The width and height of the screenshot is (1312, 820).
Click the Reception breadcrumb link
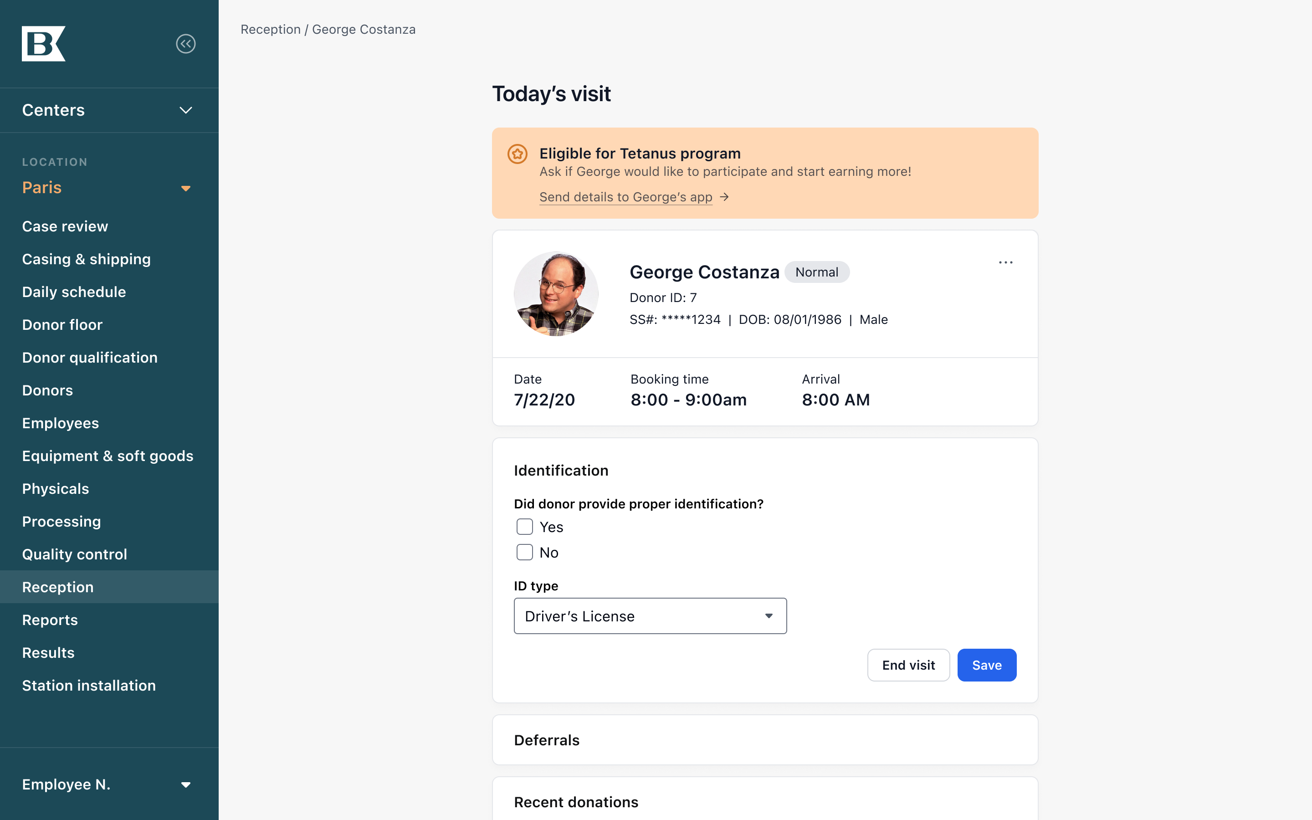coord(271,29)
